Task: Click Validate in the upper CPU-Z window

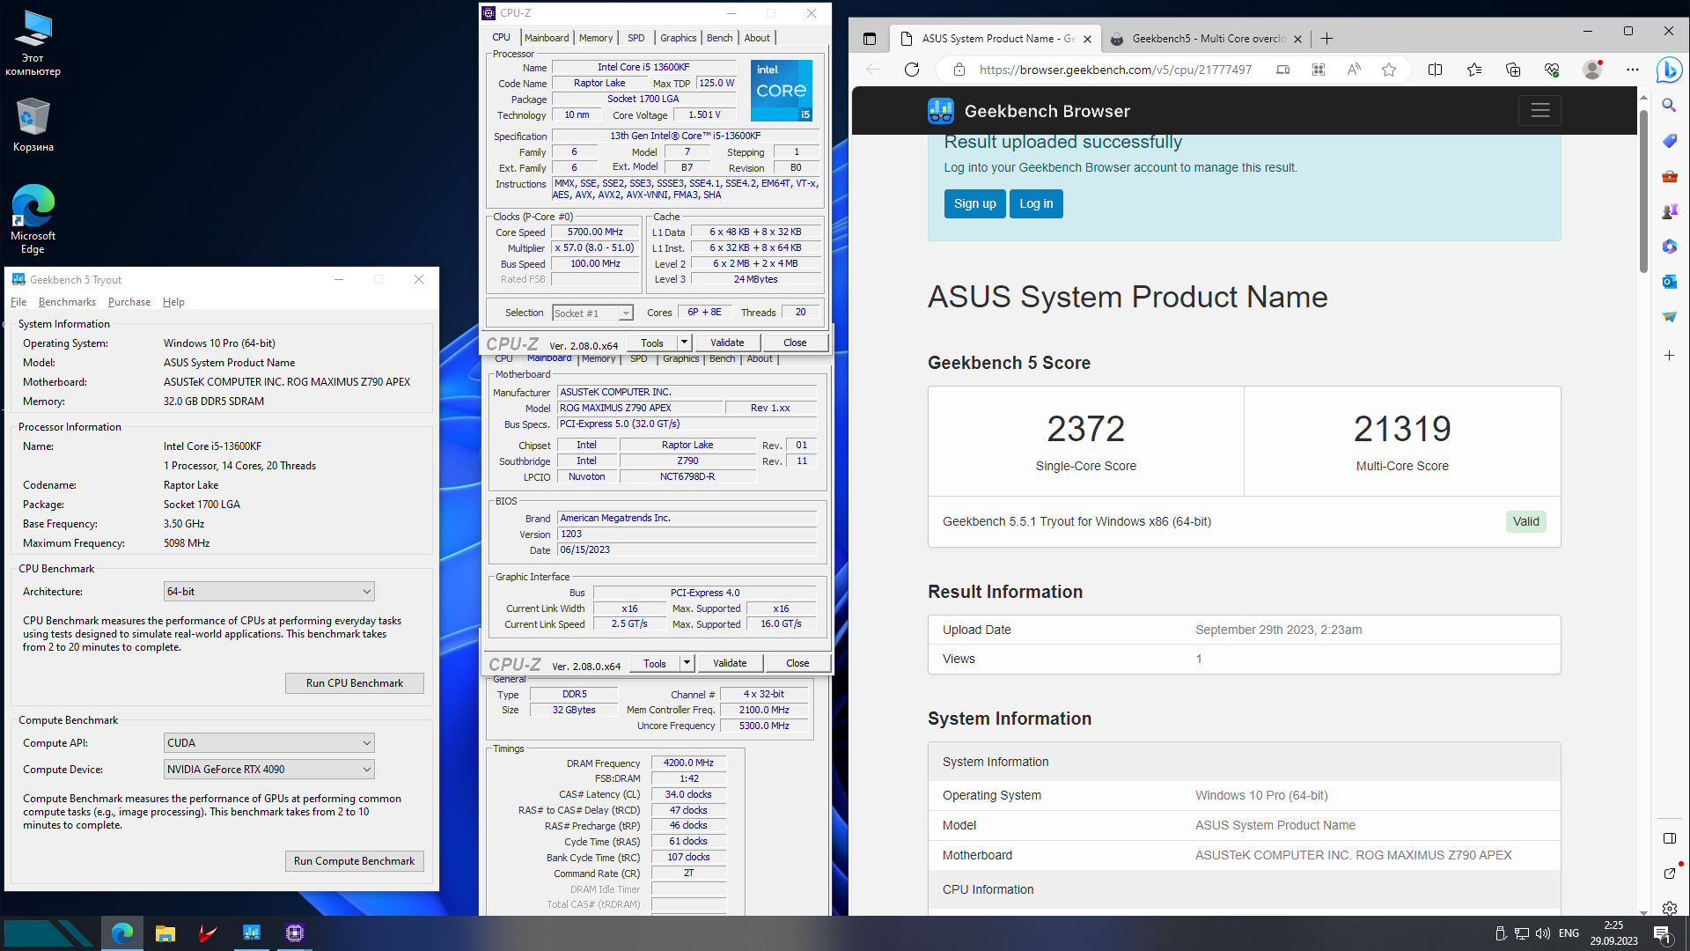Action: click(x=727, y=343)
